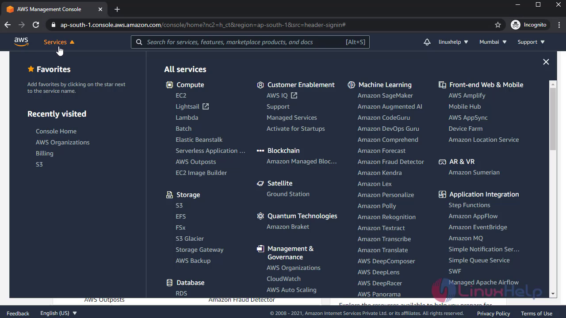Open the Support dropdown menu
Image resolution: width=566 pixels, height=318 pixels.
(531, 42)
